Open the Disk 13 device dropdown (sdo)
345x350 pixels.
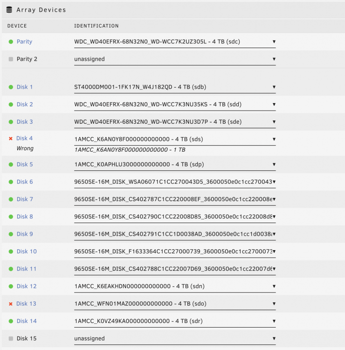tap(175, 304)
